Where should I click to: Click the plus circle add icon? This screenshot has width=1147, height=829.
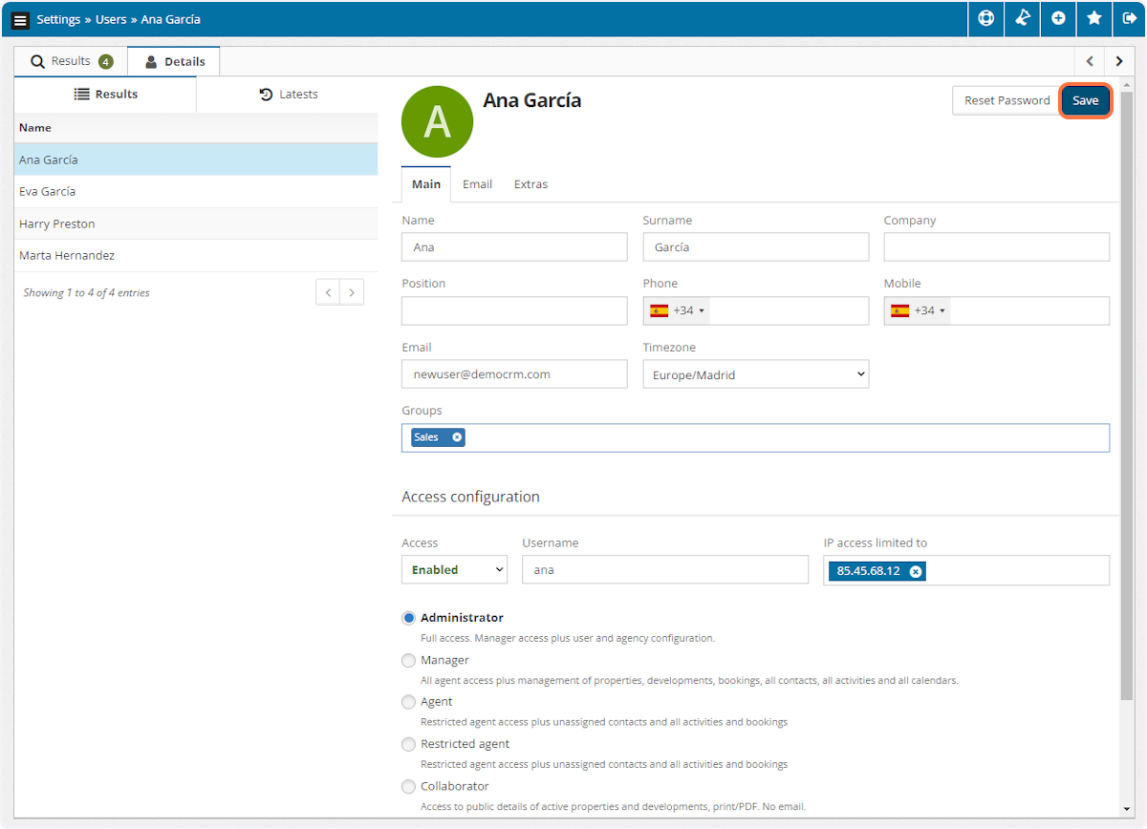[1058, 19]
